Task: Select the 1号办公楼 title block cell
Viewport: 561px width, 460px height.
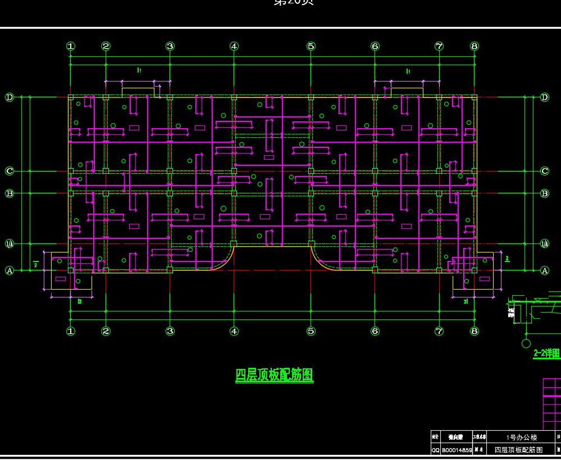Action: [x=521, y=437]
